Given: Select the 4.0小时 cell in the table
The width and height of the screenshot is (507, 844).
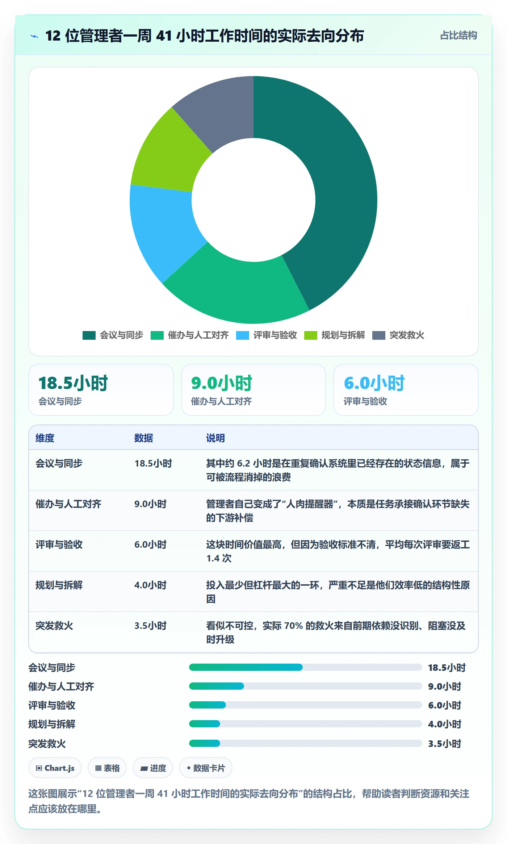Looking at the screenshot, I should tap(150, 585).
